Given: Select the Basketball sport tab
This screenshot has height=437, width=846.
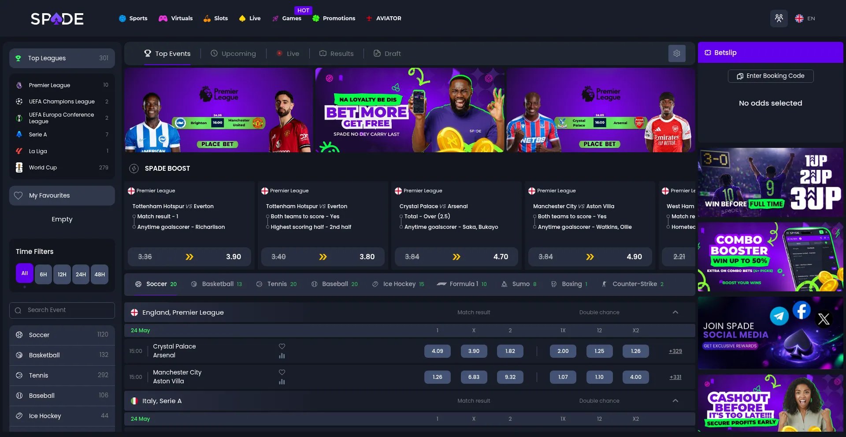Looking at the screenshot, I should pos(216,284).
